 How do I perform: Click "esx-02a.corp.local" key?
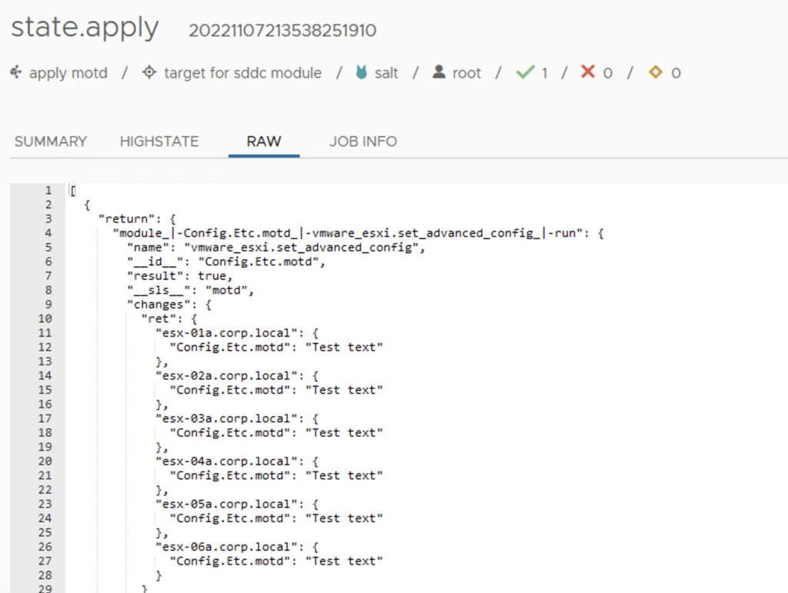click(x=226, y=375)
